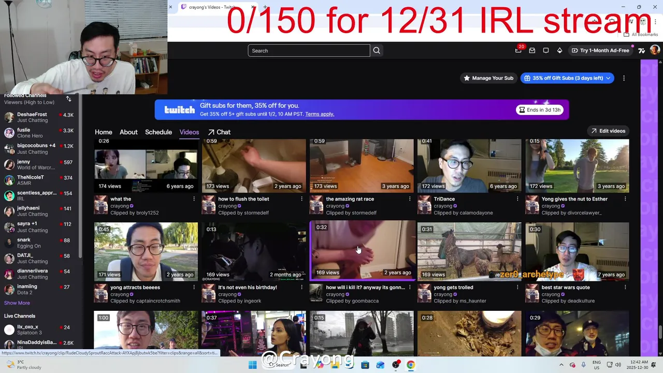The image size is (663, 373).
Task: Open 'best star wars quote' clip title
Action: [x=566, y=287]
